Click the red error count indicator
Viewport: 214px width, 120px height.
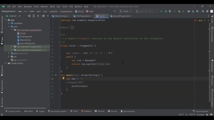coord(196,20)
